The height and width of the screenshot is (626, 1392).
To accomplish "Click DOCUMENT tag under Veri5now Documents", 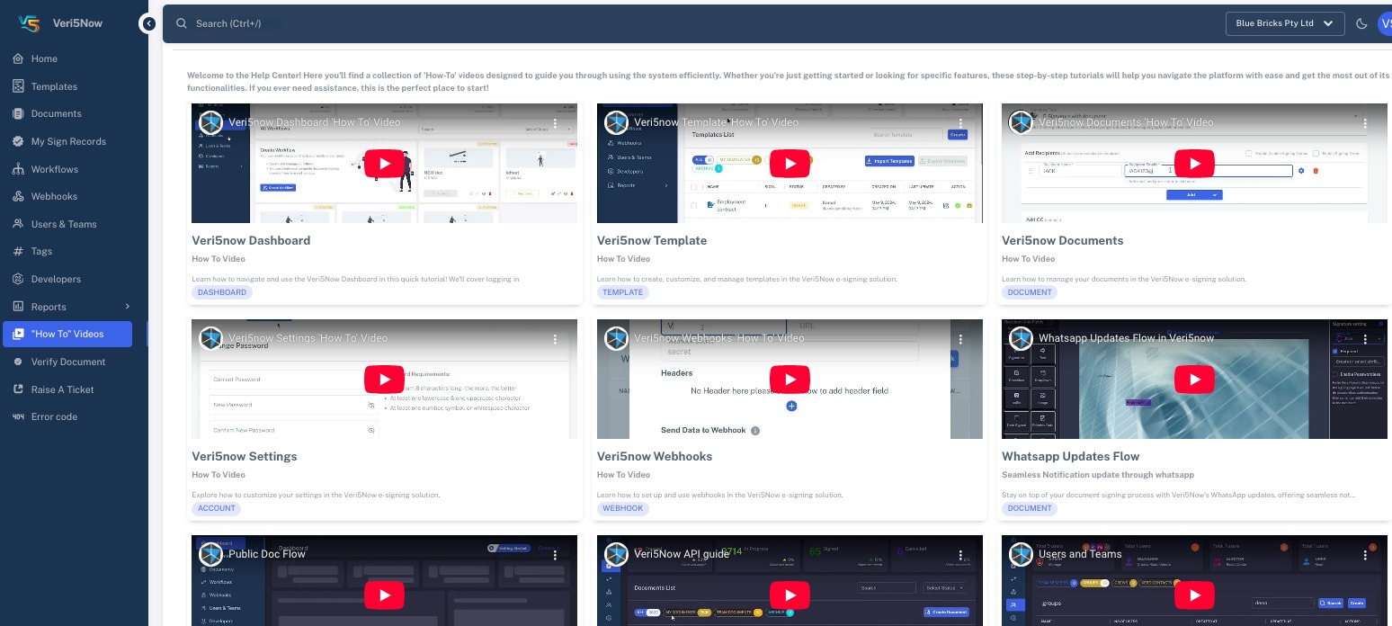I will click(x=1030, y=292).
